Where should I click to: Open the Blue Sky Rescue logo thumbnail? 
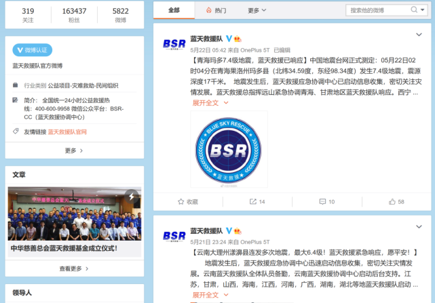click(229, 149)
